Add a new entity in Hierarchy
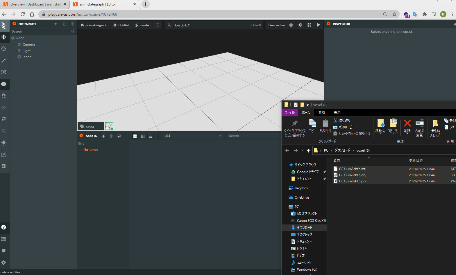Screen dimensions: 456x275 [56, 24]
